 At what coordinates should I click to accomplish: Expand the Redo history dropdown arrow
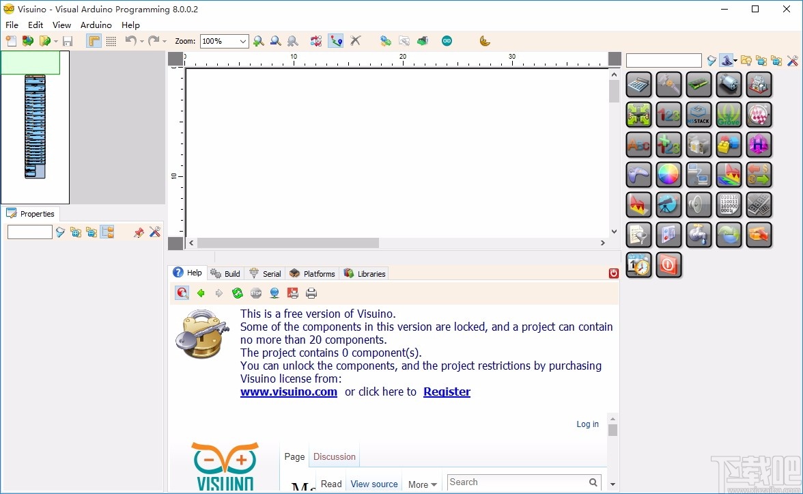(163, 41)
